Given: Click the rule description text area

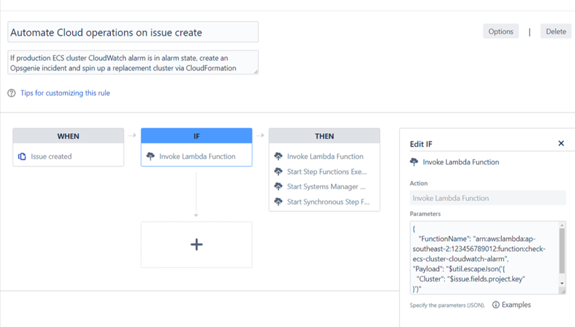Looking at the screenshot, I should [133, 63].
